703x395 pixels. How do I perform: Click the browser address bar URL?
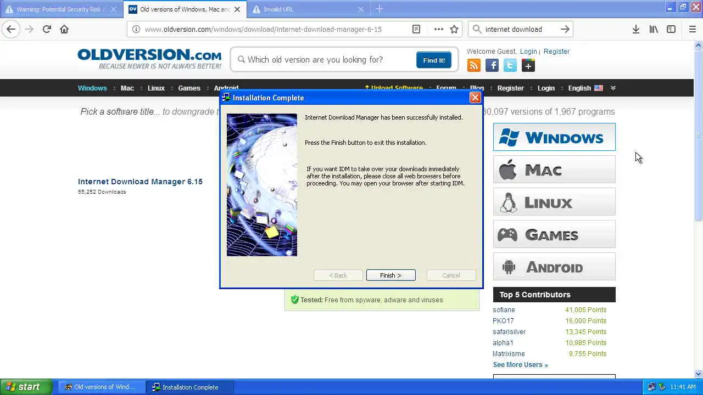(263, 29)
